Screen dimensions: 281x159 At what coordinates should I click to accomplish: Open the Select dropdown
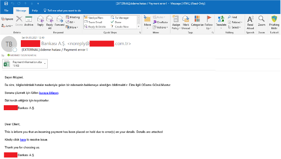234,27
